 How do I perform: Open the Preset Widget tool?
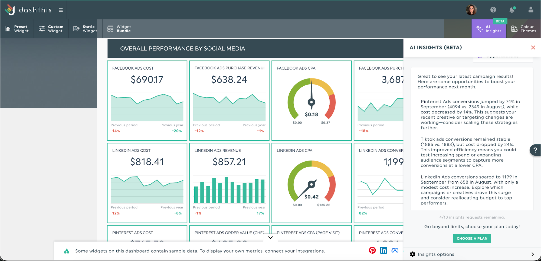(17, 29)
